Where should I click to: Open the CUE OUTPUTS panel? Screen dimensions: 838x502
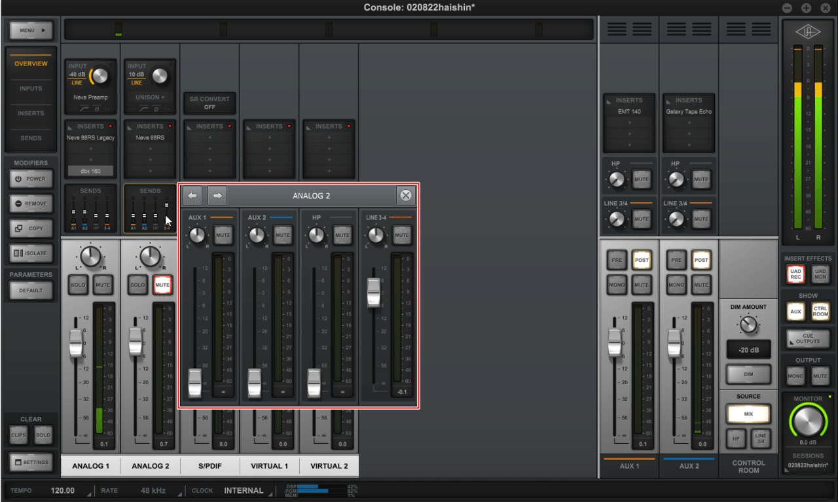(x=808, y=338)
